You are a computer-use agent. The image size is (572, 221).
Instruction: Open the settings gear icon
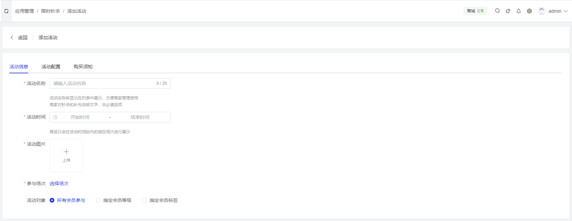click(529, 11)
